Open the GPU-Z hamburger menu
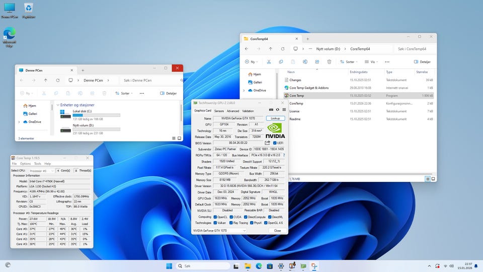Image resolution: width=483 pixels, height=272 pixels. click(x=284, y=109)
